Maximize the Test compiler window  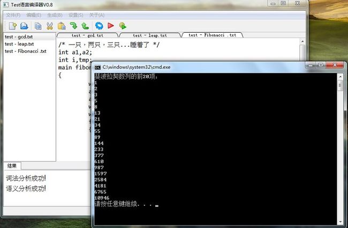[x=283, y=3]
